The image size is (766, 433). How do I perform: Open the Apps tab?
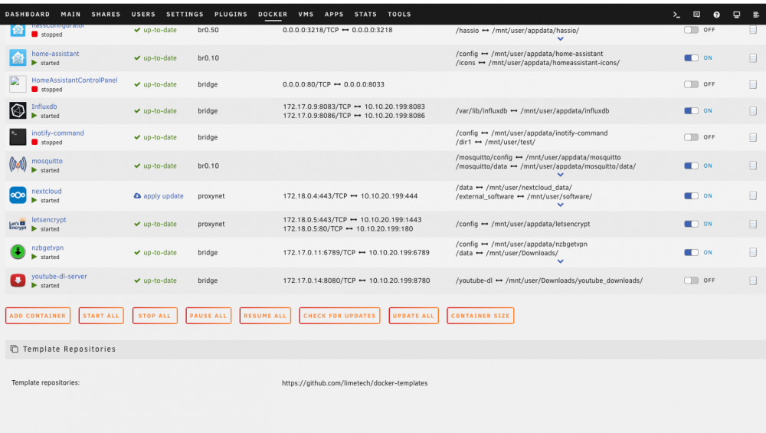334,14
